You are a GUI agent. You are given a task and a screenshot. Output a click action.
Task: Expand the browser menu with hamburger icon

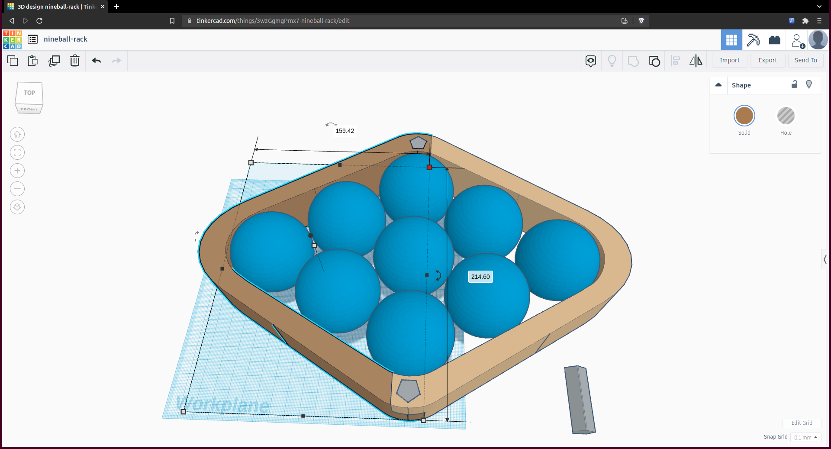[819, 21]
